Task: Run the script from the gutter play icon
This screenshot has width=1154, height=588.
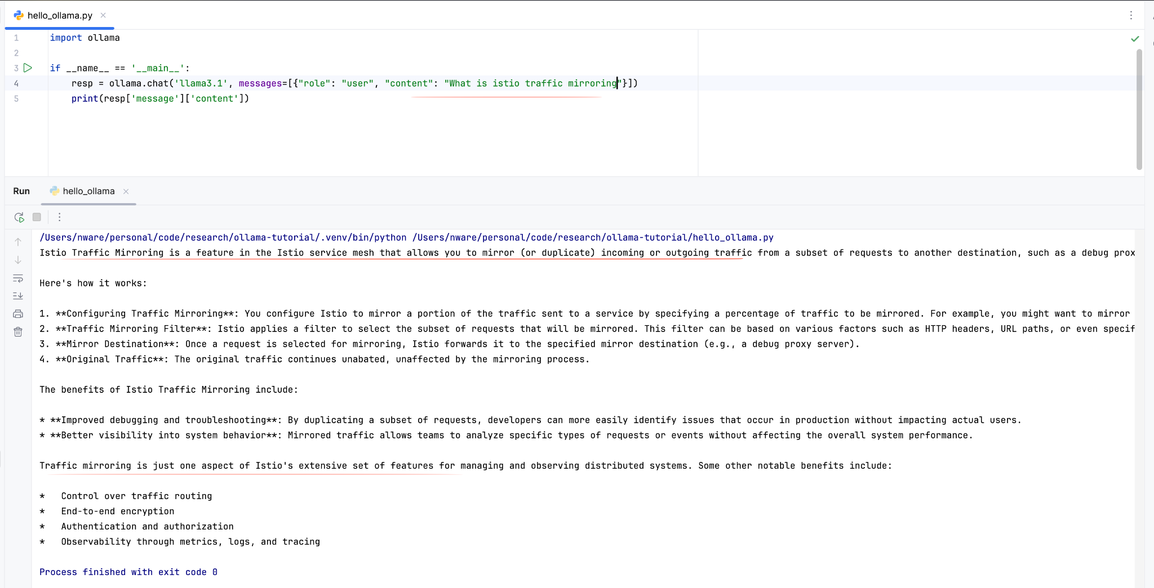Action: tap(28, 68)
